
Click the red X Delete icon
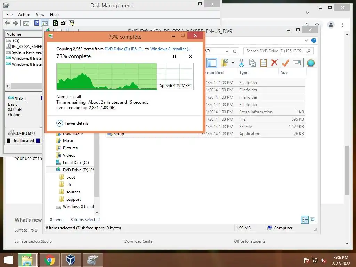point(274,63)
